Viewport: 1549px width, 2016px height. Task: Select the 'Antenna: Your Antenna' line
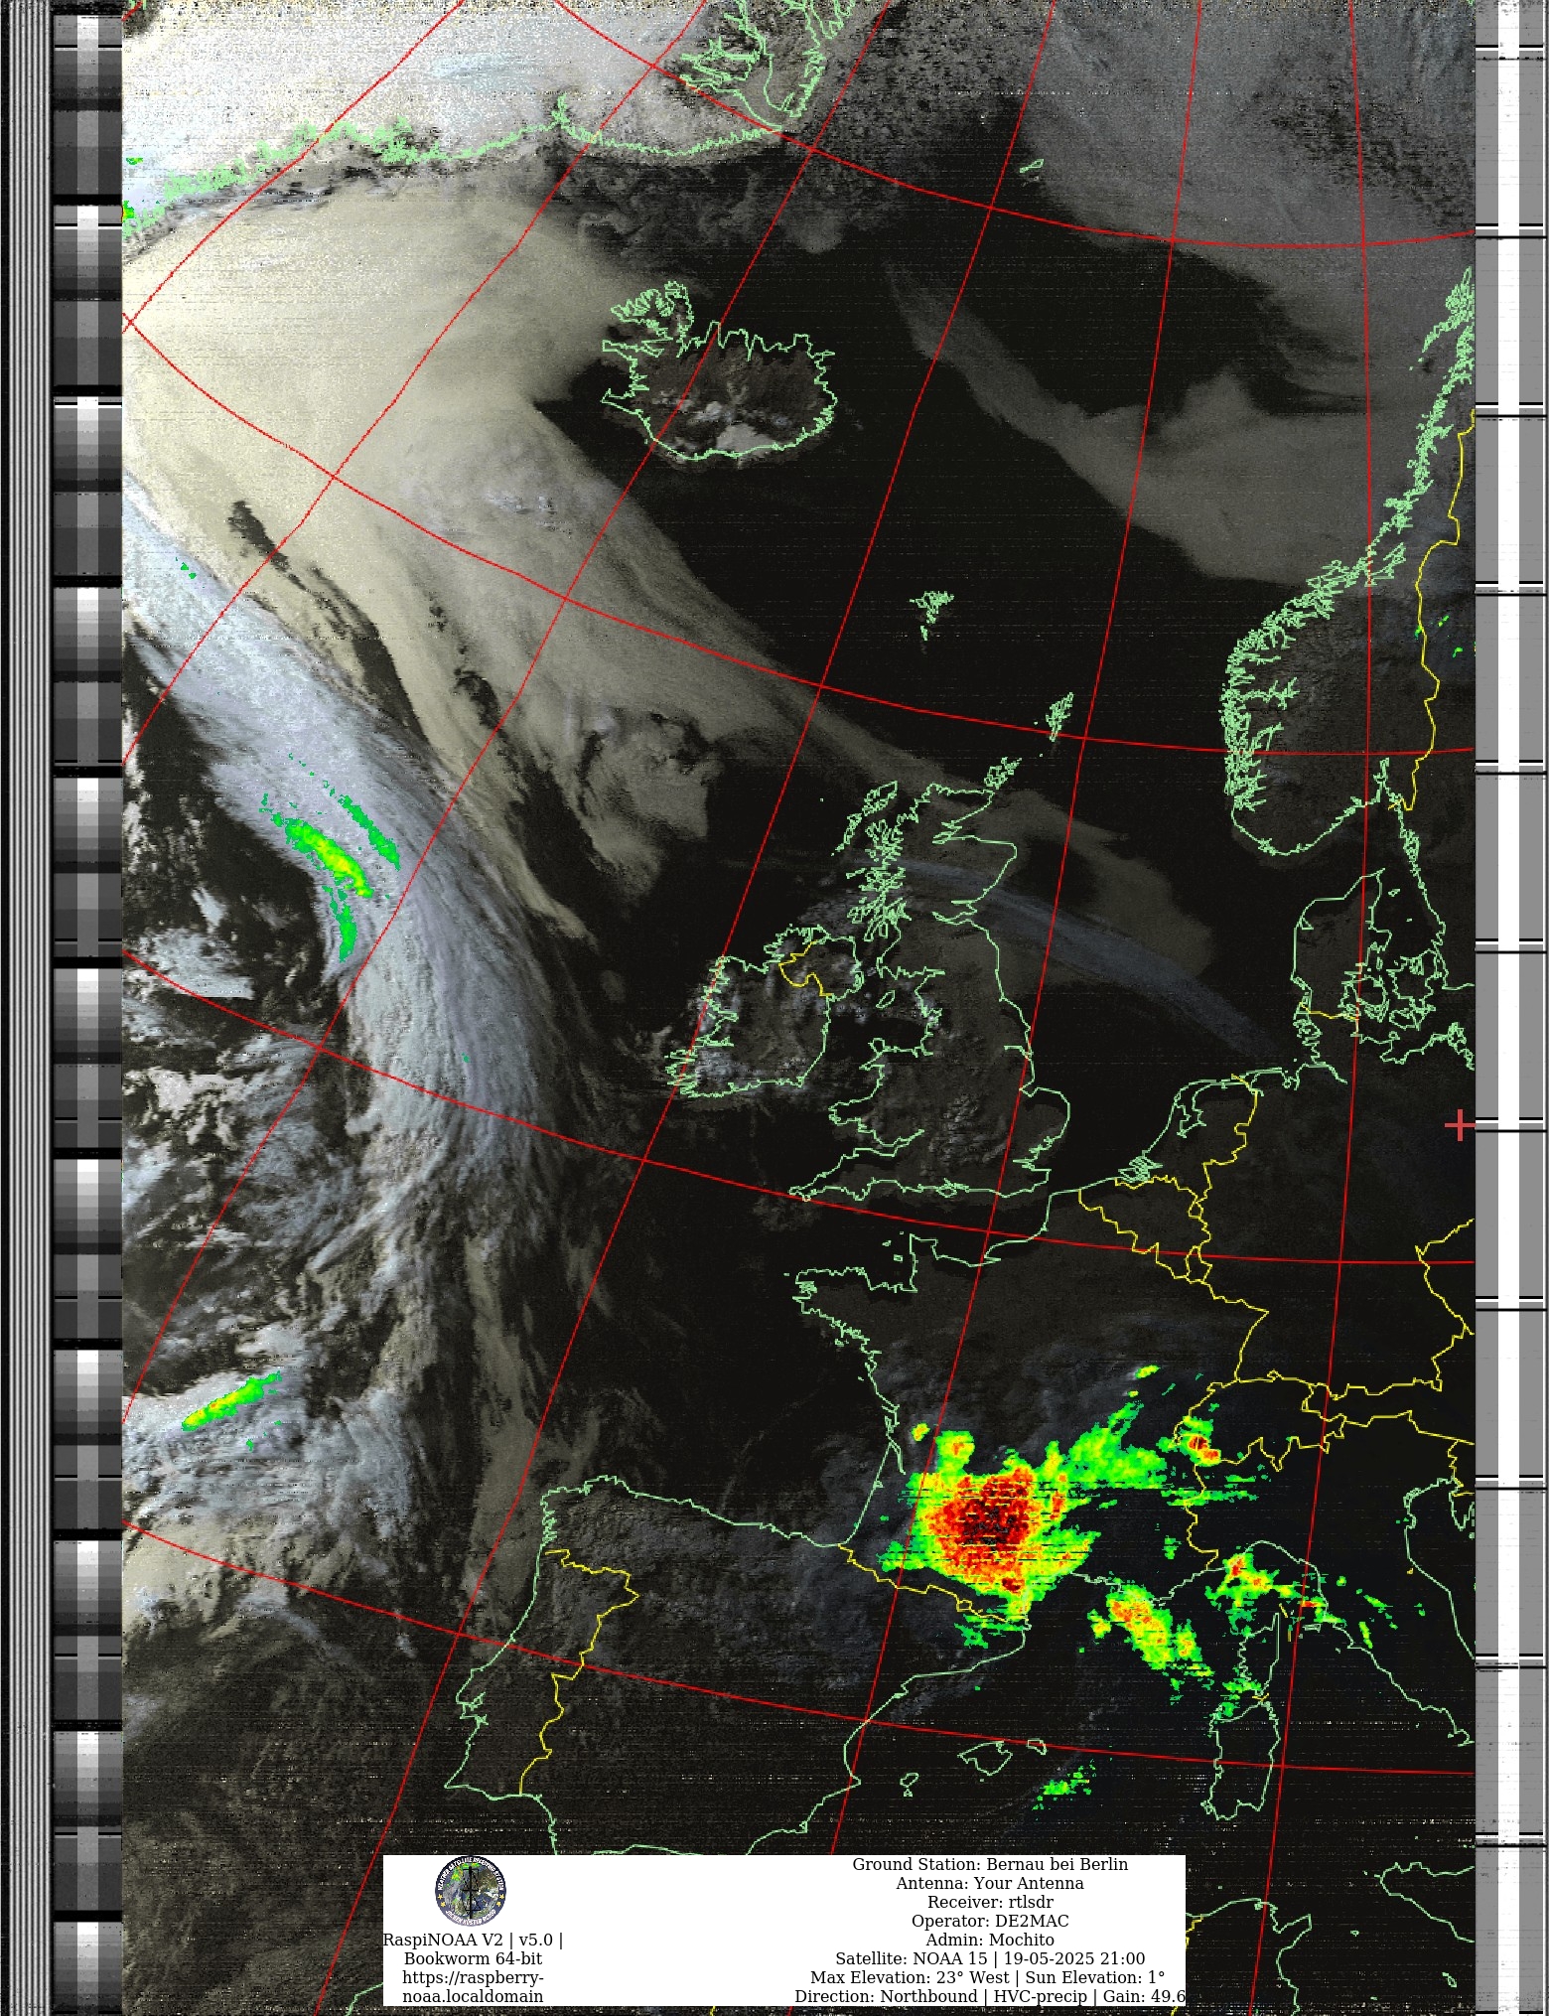pos(990,1883)
